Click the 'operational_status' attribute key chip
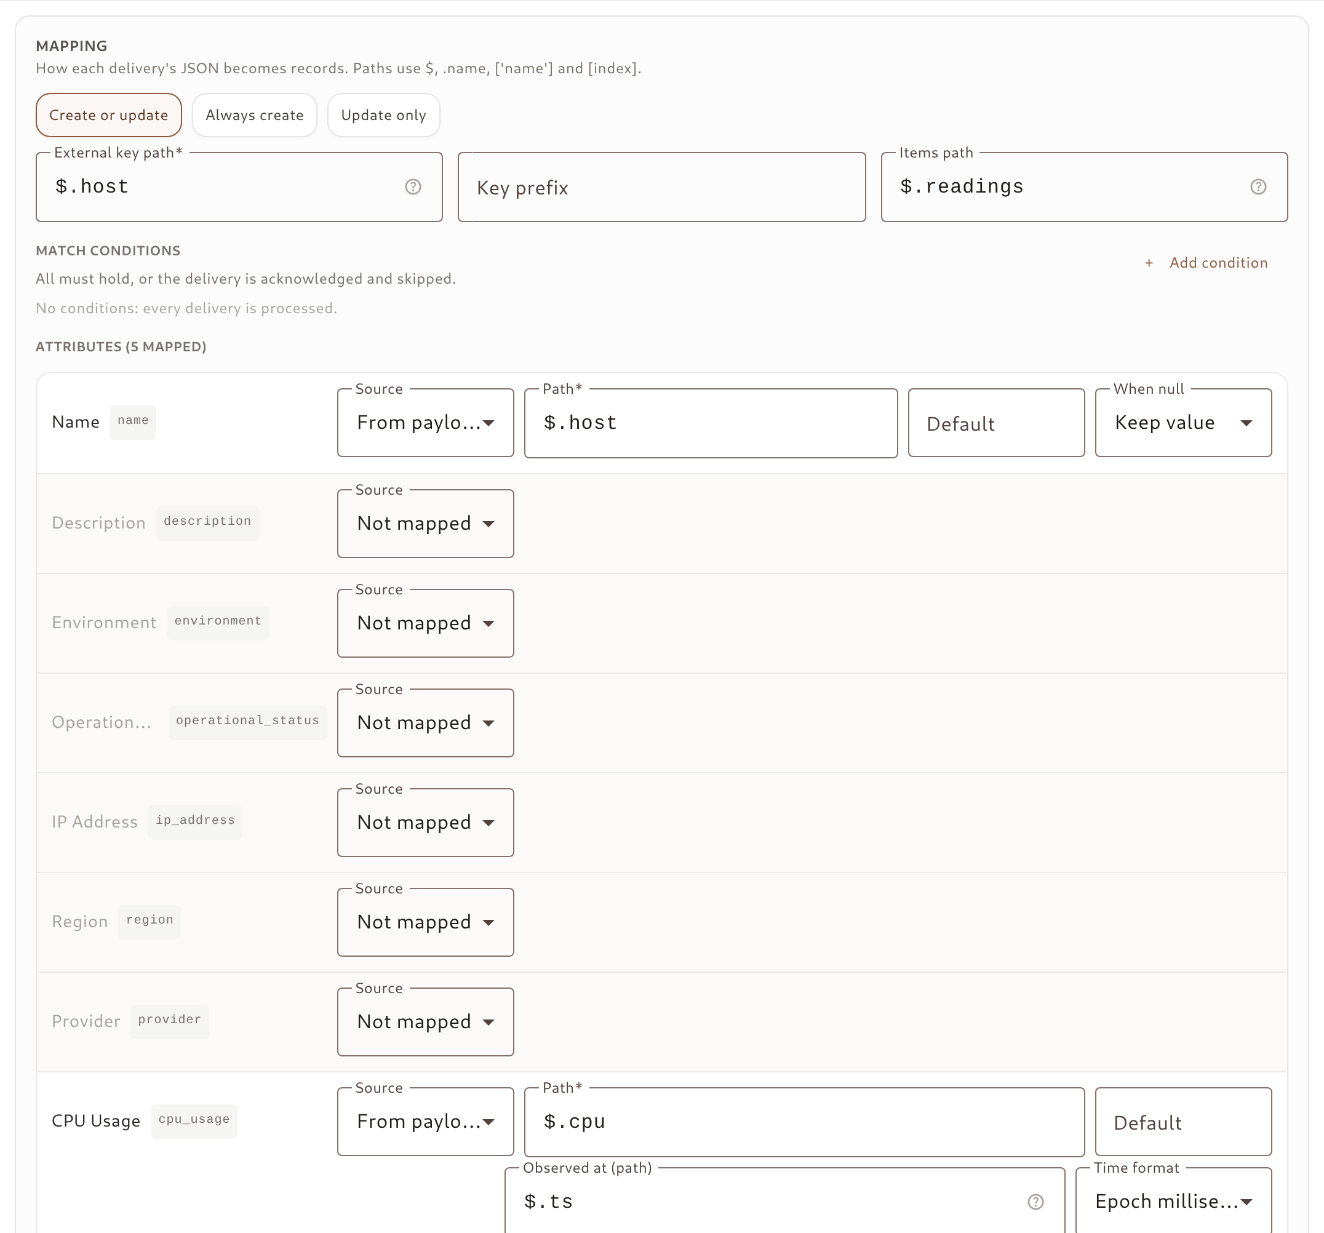Image resolution: width=1324 pixels, height=1233 pixels. tap(248, 722)
